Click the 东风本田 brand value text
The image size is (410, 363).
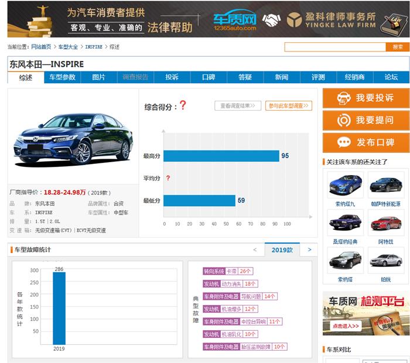45,204
